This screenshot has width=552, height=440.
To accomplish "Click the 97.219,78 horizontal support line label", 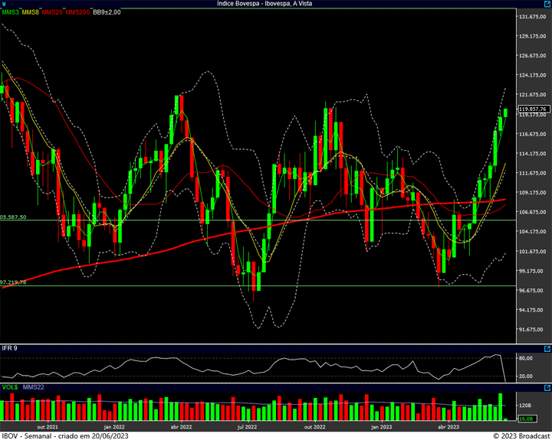I will coord(14,282).
